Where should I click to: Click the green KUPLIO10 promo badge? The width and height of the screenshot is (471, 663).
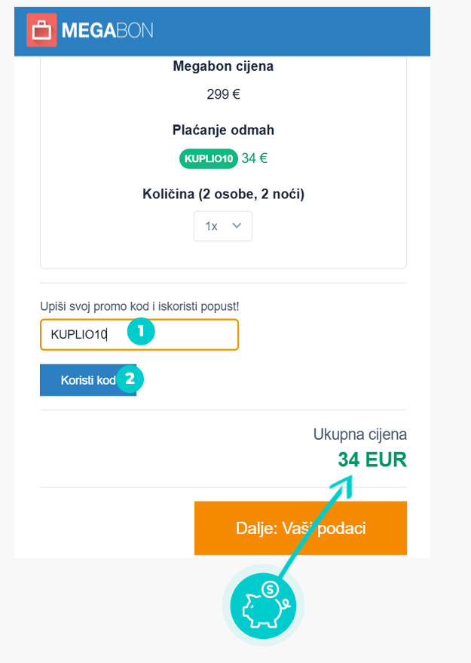coord(209,158)
